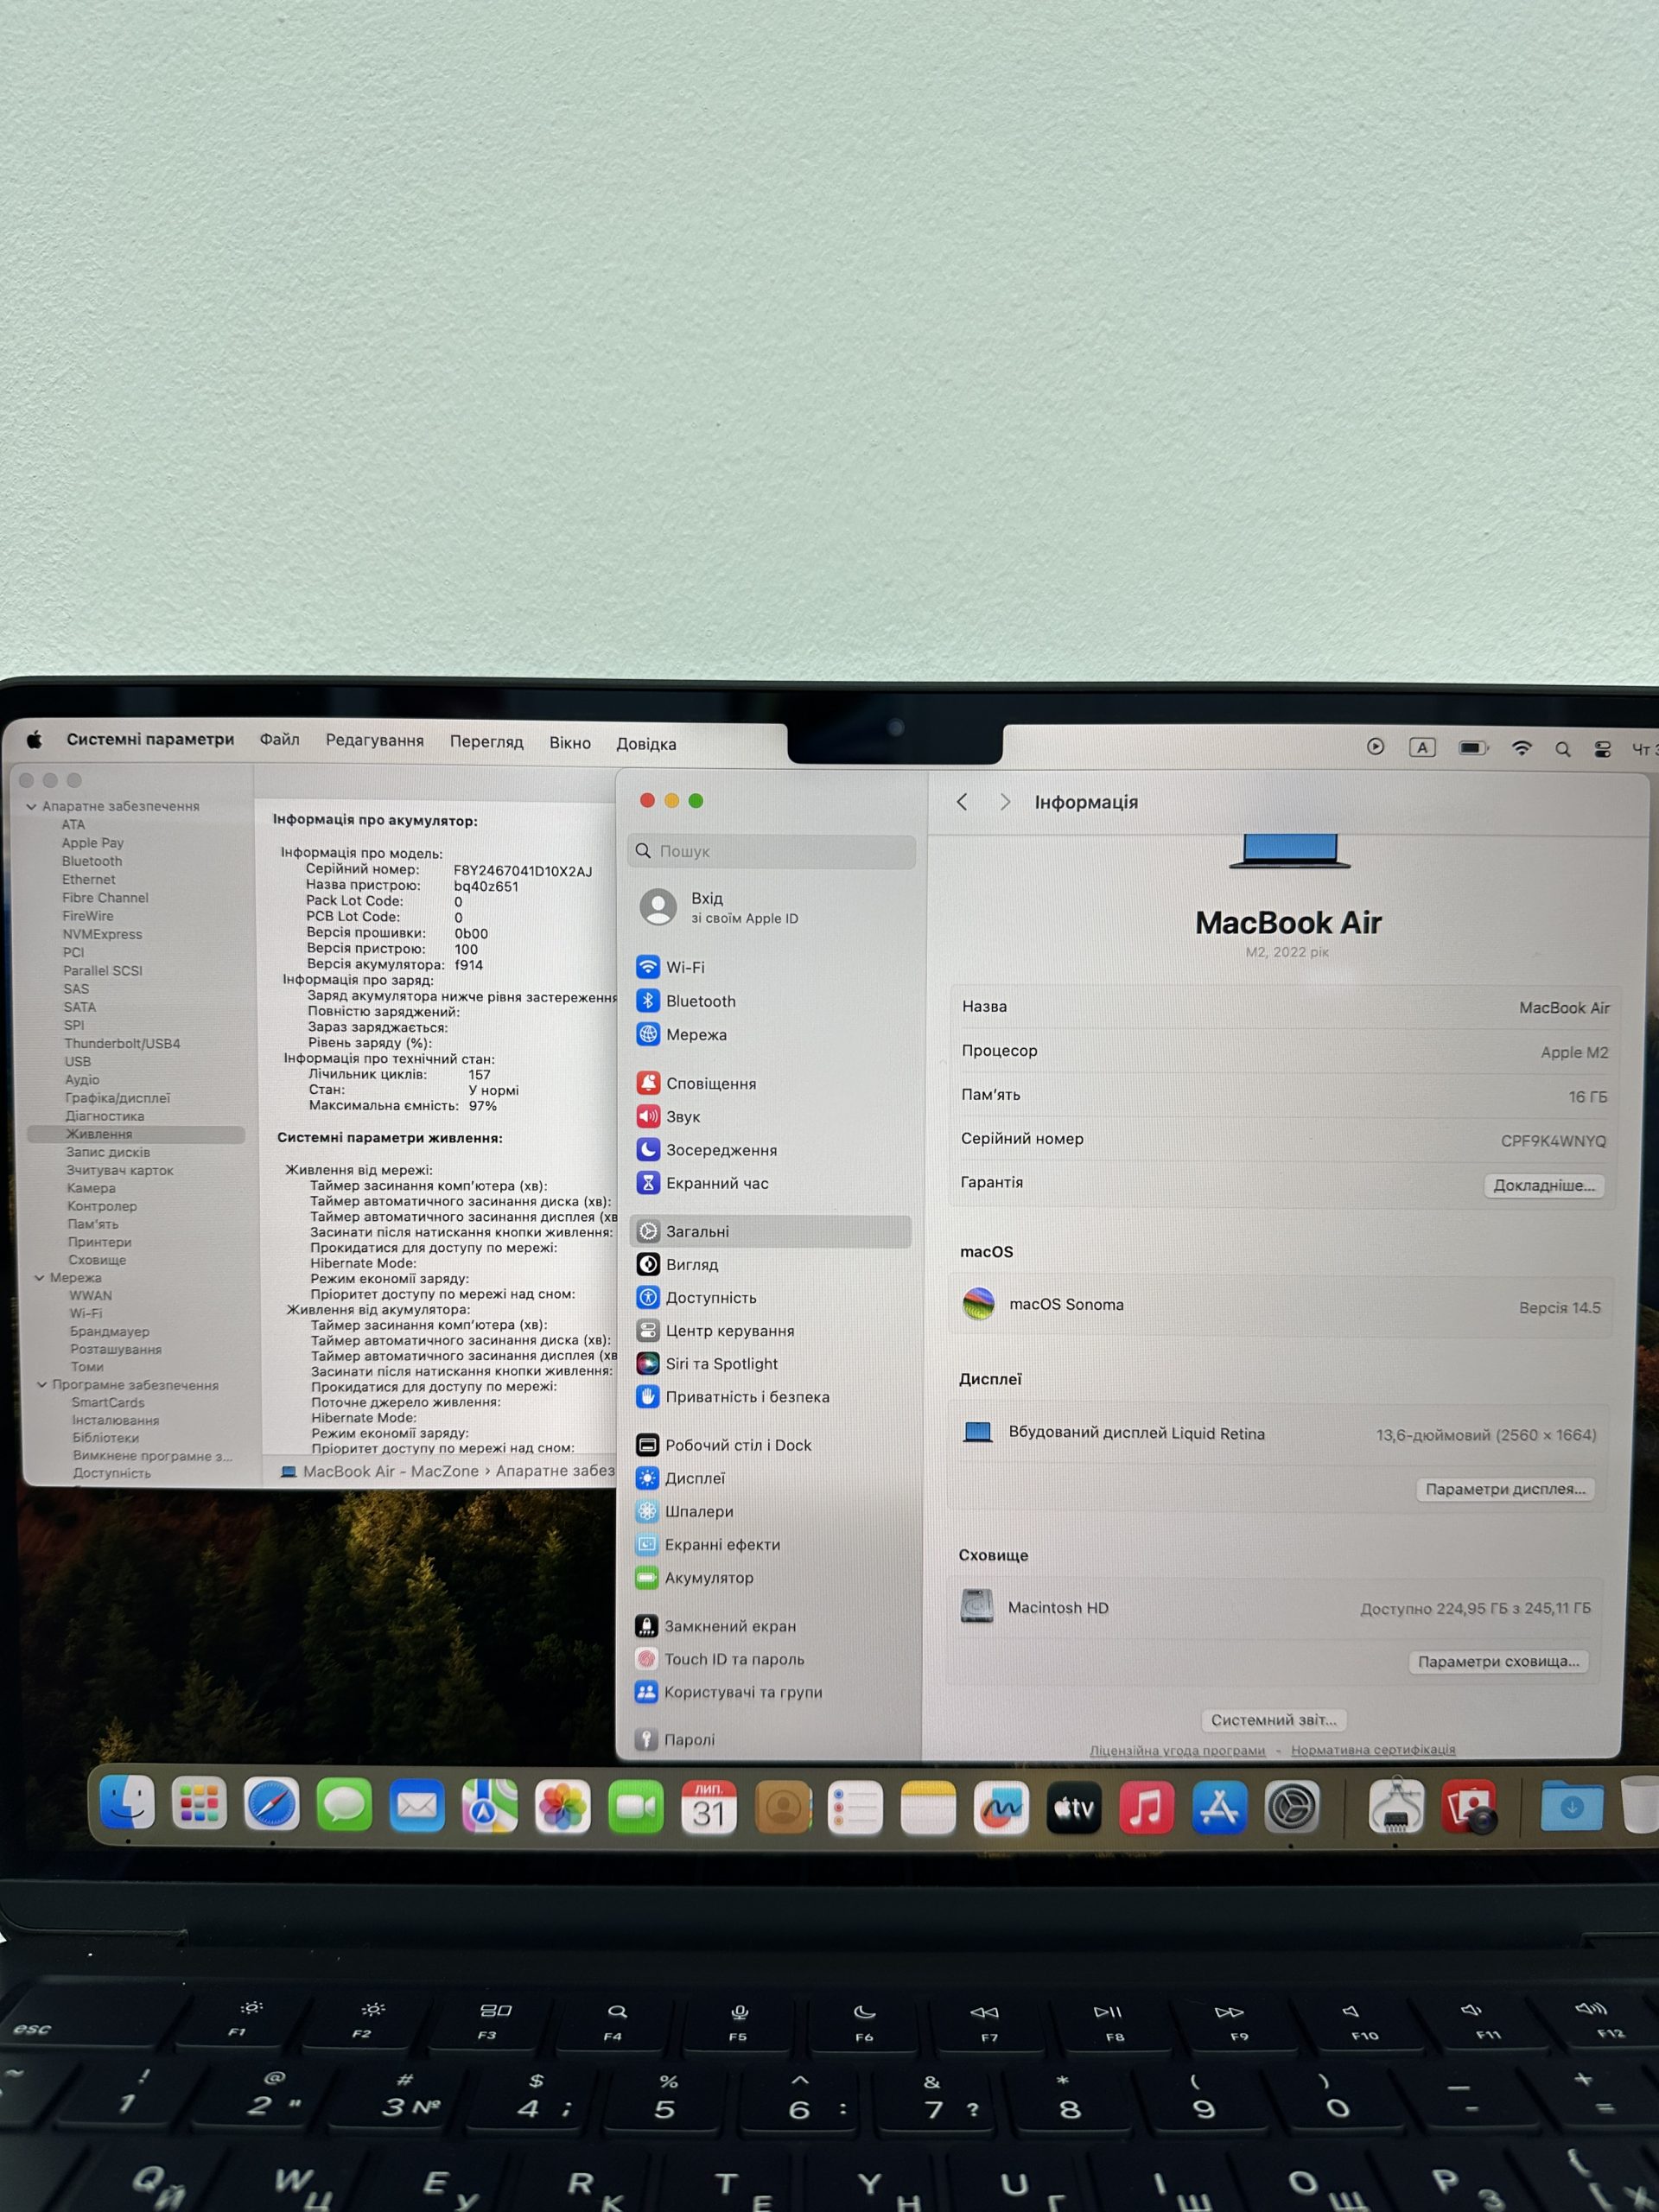Open Нормативна сертифікація link

click(x=1373, y=1749)
